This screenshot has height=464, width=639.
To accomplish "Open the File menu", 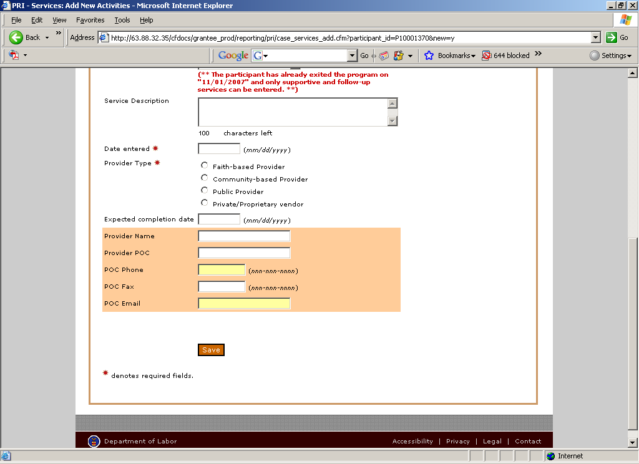I will tap(16, 20).
